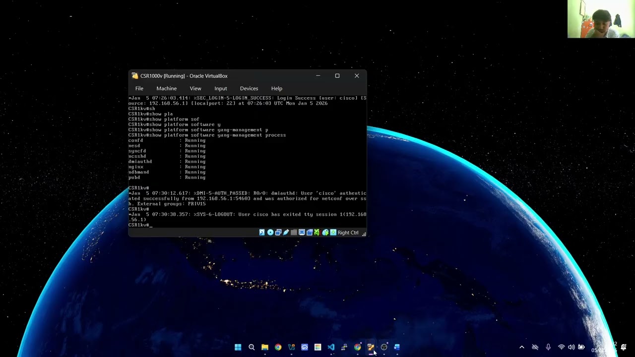This screenshot has height=357, width=635.
Task: Click the window resize grip corner
Action: 364,234
